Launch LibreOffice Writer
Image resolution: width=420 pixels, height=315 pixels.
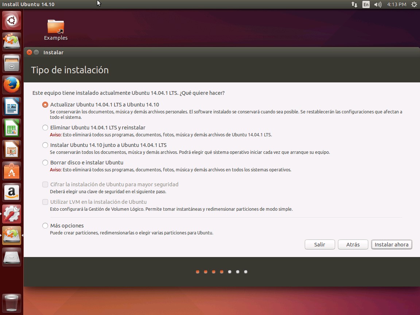click(12, 106)
